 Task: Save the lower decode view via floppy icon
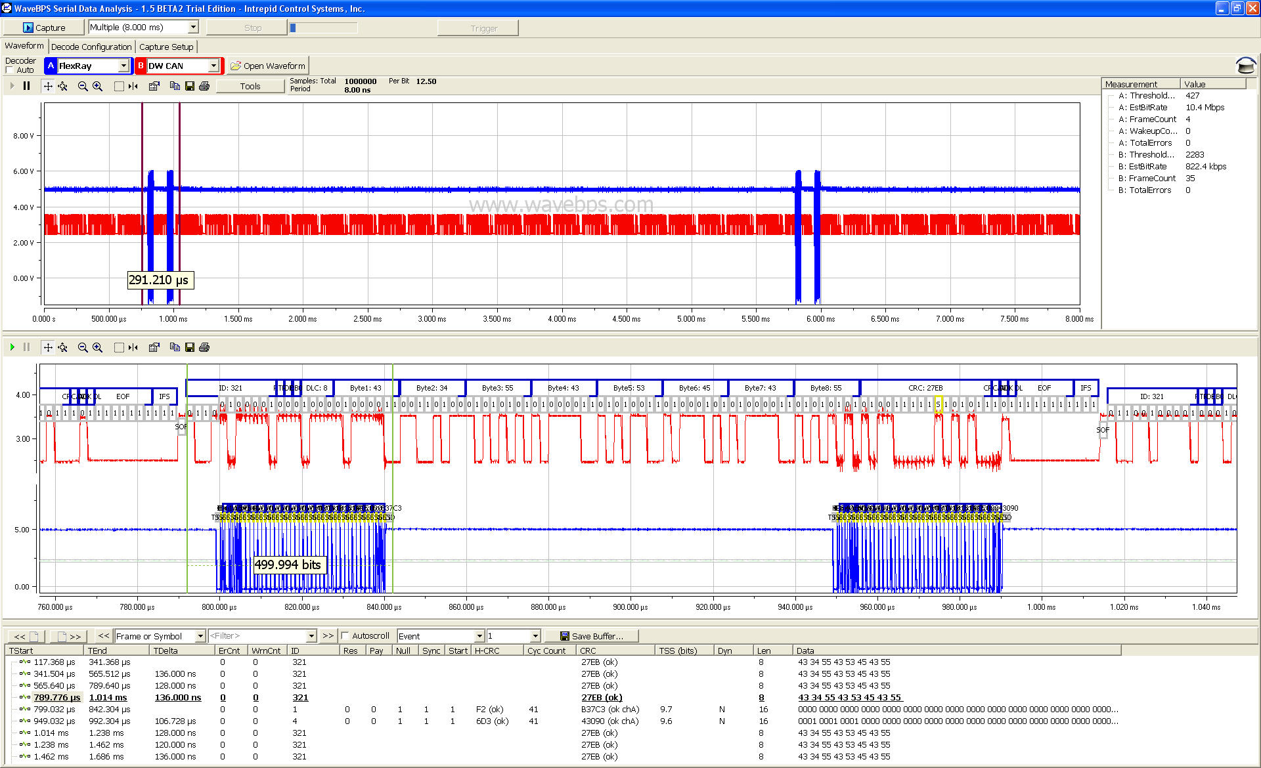190,347
